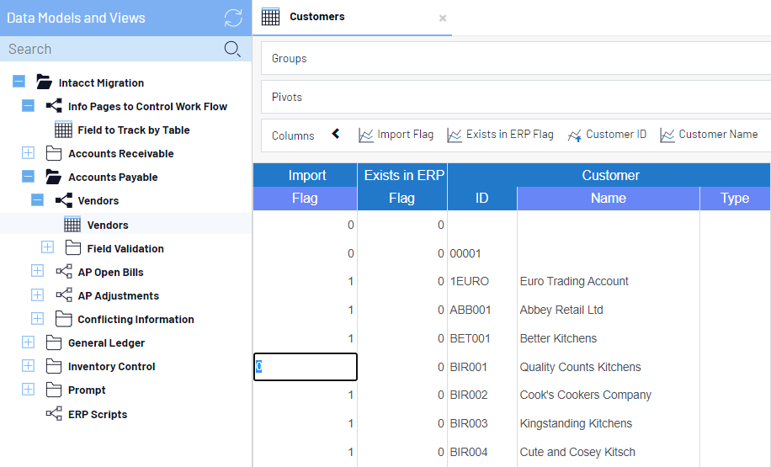Select the Abbey Retail Ltd cell

pos(561,310)
